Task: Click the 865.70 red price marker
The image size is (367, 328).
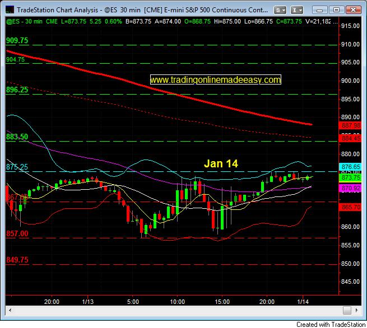Action: [350, 207]
